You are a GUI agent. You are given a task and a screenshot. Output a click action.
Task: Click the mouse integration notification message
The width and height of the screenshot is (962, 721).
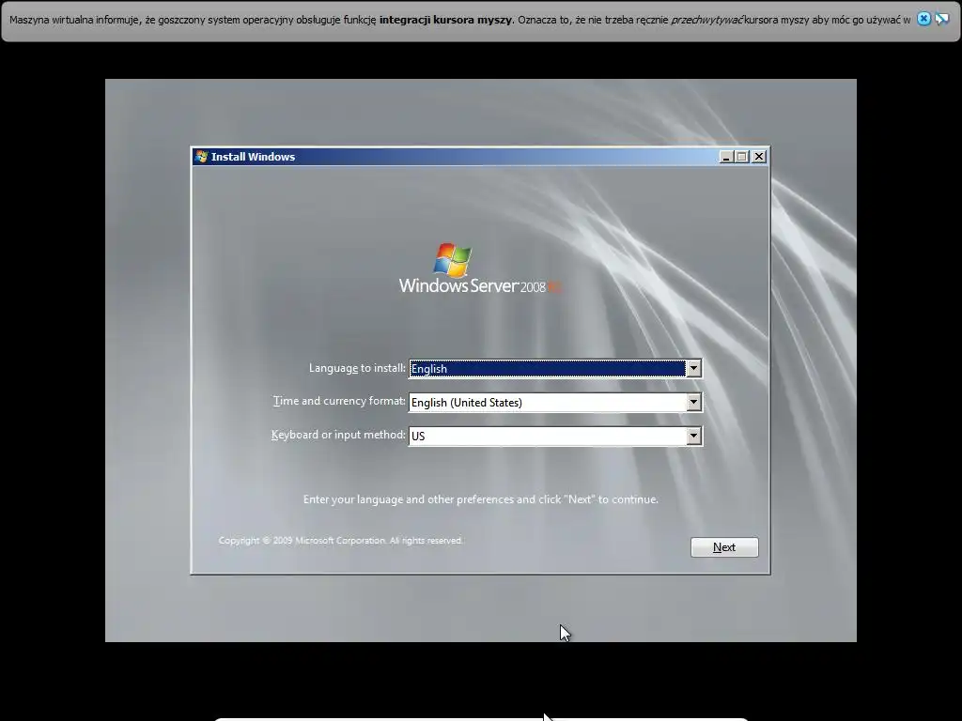point(460,20)
